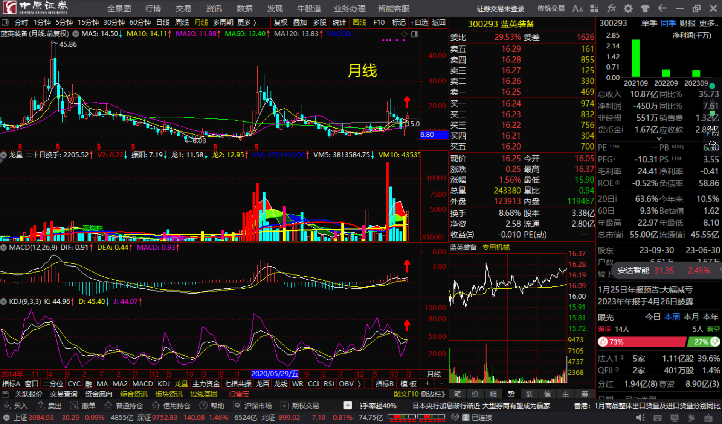Click the green 27% bearish sentiment bar
Screen dimensions: 722x424
(704, 342)
